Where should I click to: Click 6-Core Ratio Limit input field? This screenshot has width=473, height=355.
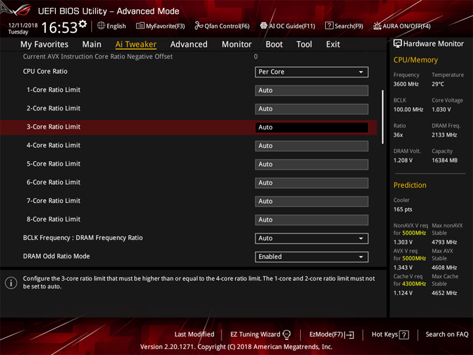(x=311, y=183)
